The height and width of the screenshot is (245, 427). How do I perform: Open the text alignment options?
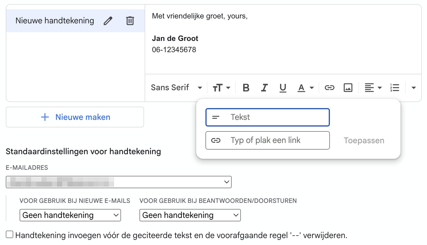[x=372, y=88]
